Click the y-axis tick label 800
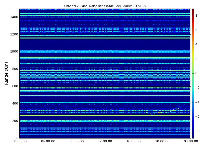The height and width of the screenshot is (153, 204). (x=15, y=69)
